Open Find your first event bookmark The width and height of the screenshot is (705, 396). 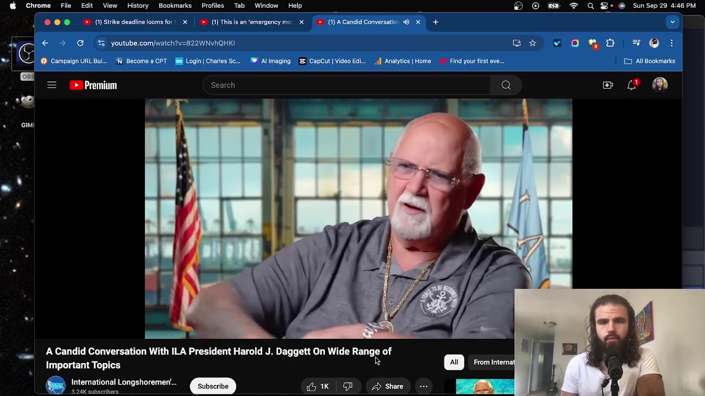tap(471, 61)
